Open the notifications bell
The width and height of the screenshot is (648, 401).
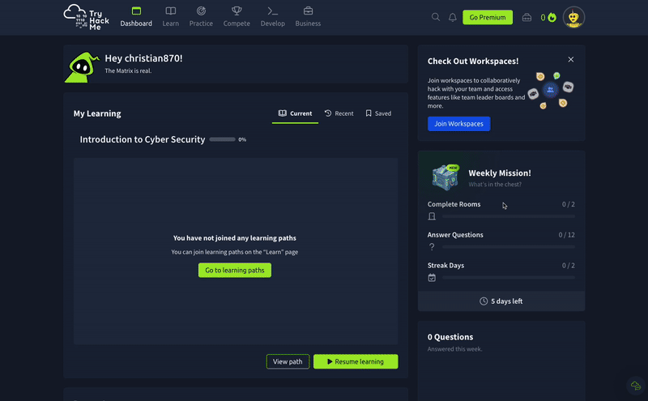453,17
